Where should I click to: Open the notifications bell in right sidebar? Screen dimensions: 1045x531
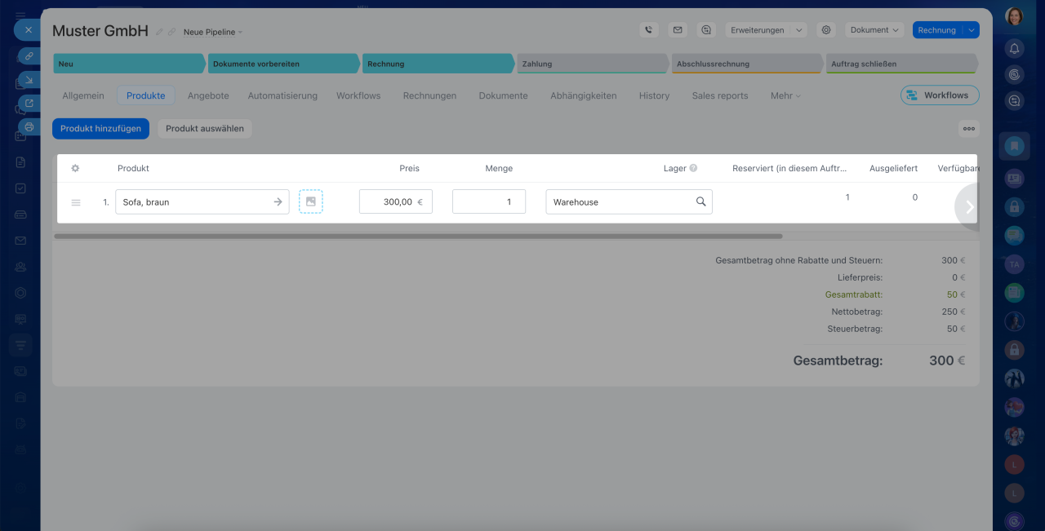click(x=1014, y=48)
